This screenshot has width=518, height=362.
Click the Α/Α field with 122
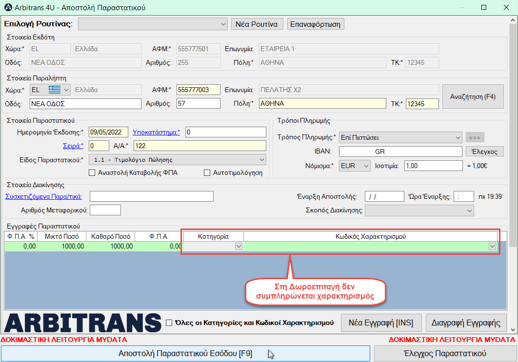[200, 146]
